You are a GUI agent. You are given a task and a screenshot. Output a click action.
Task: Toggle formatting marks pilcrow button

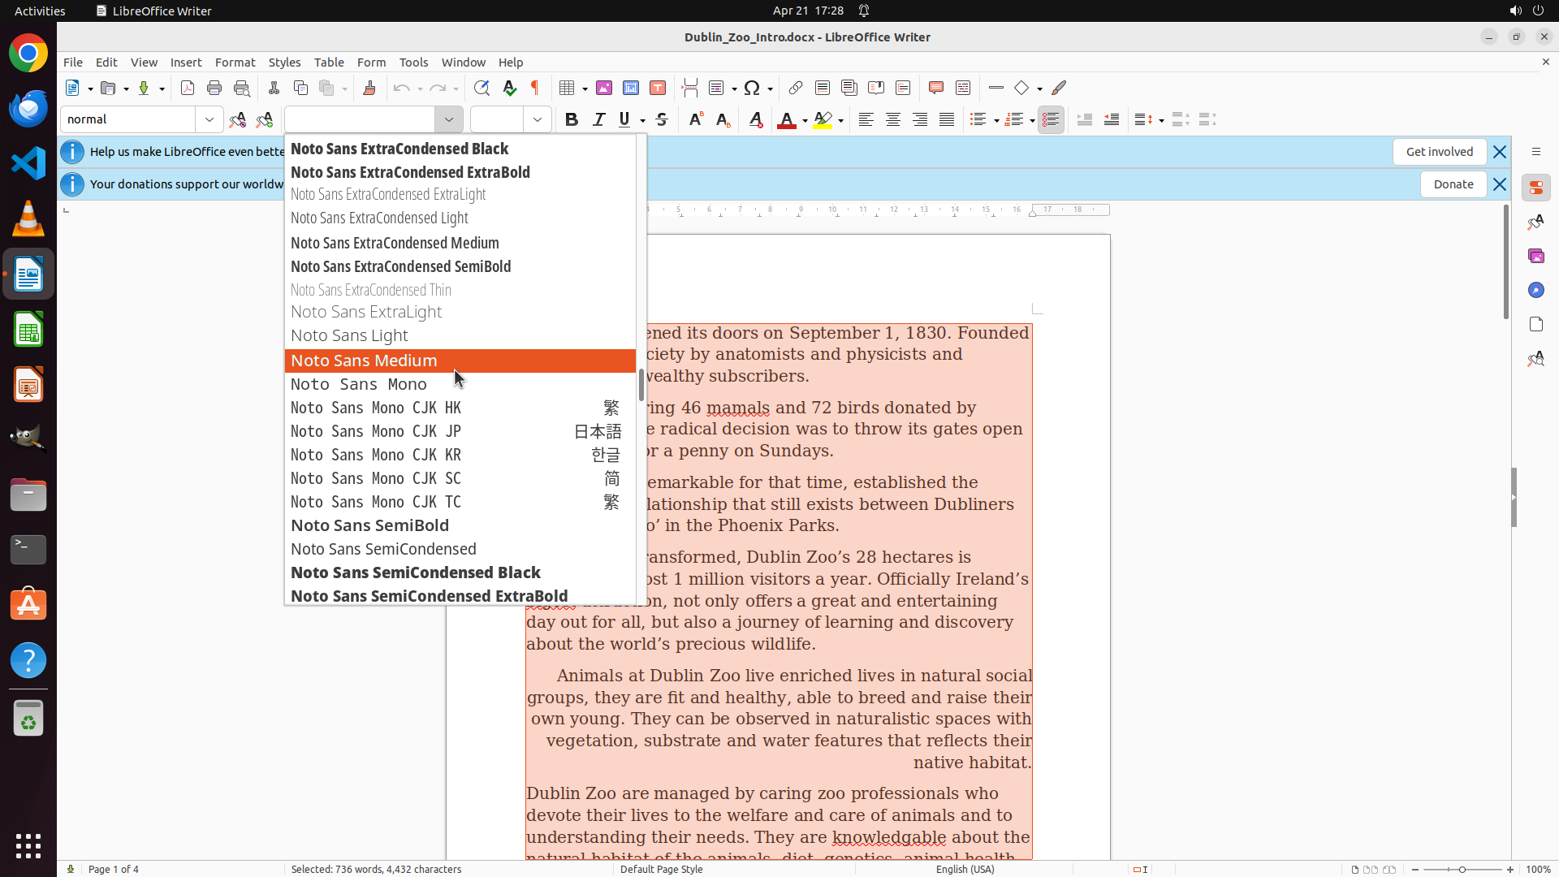click(535, 88)
